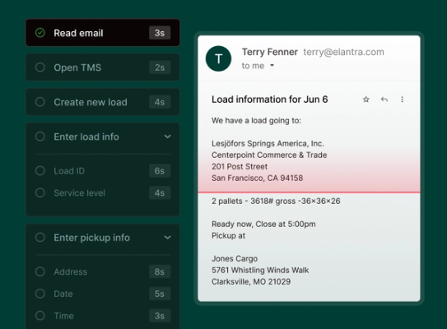Click terry@elantra.com email address
This screenshot has width=447, height=329.
pyautogui.click(x=343, y=52)
